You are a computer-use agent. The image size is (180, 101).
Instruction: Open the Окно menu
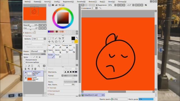tap(111, 2)
